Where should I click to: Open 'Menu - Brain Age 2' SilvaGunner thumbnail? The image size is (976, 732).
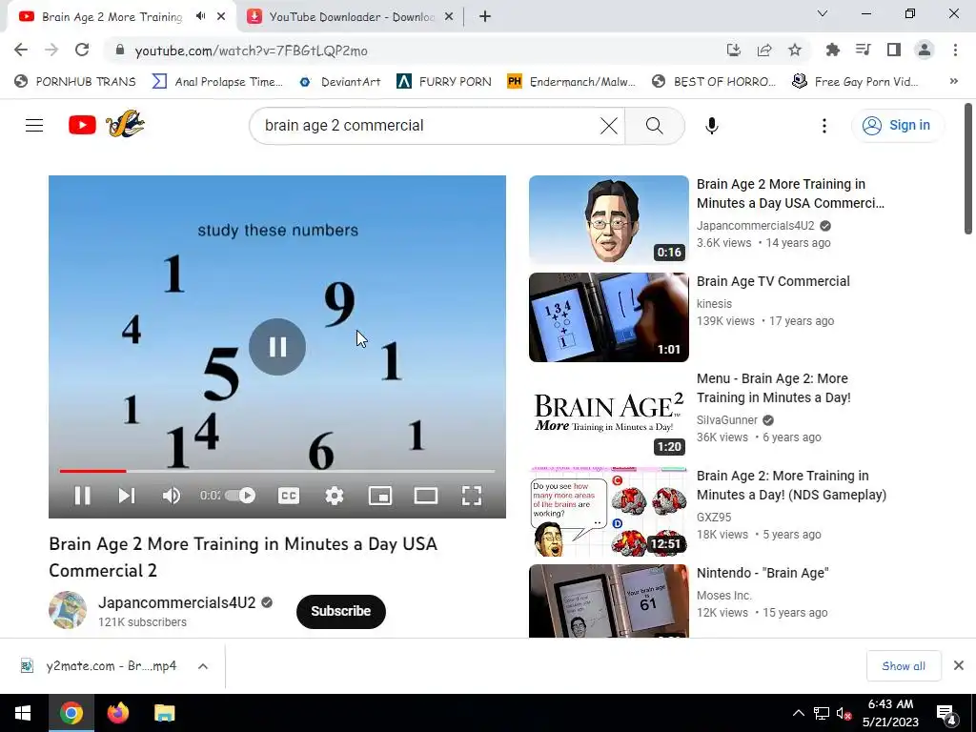click(x=609, y=414)
